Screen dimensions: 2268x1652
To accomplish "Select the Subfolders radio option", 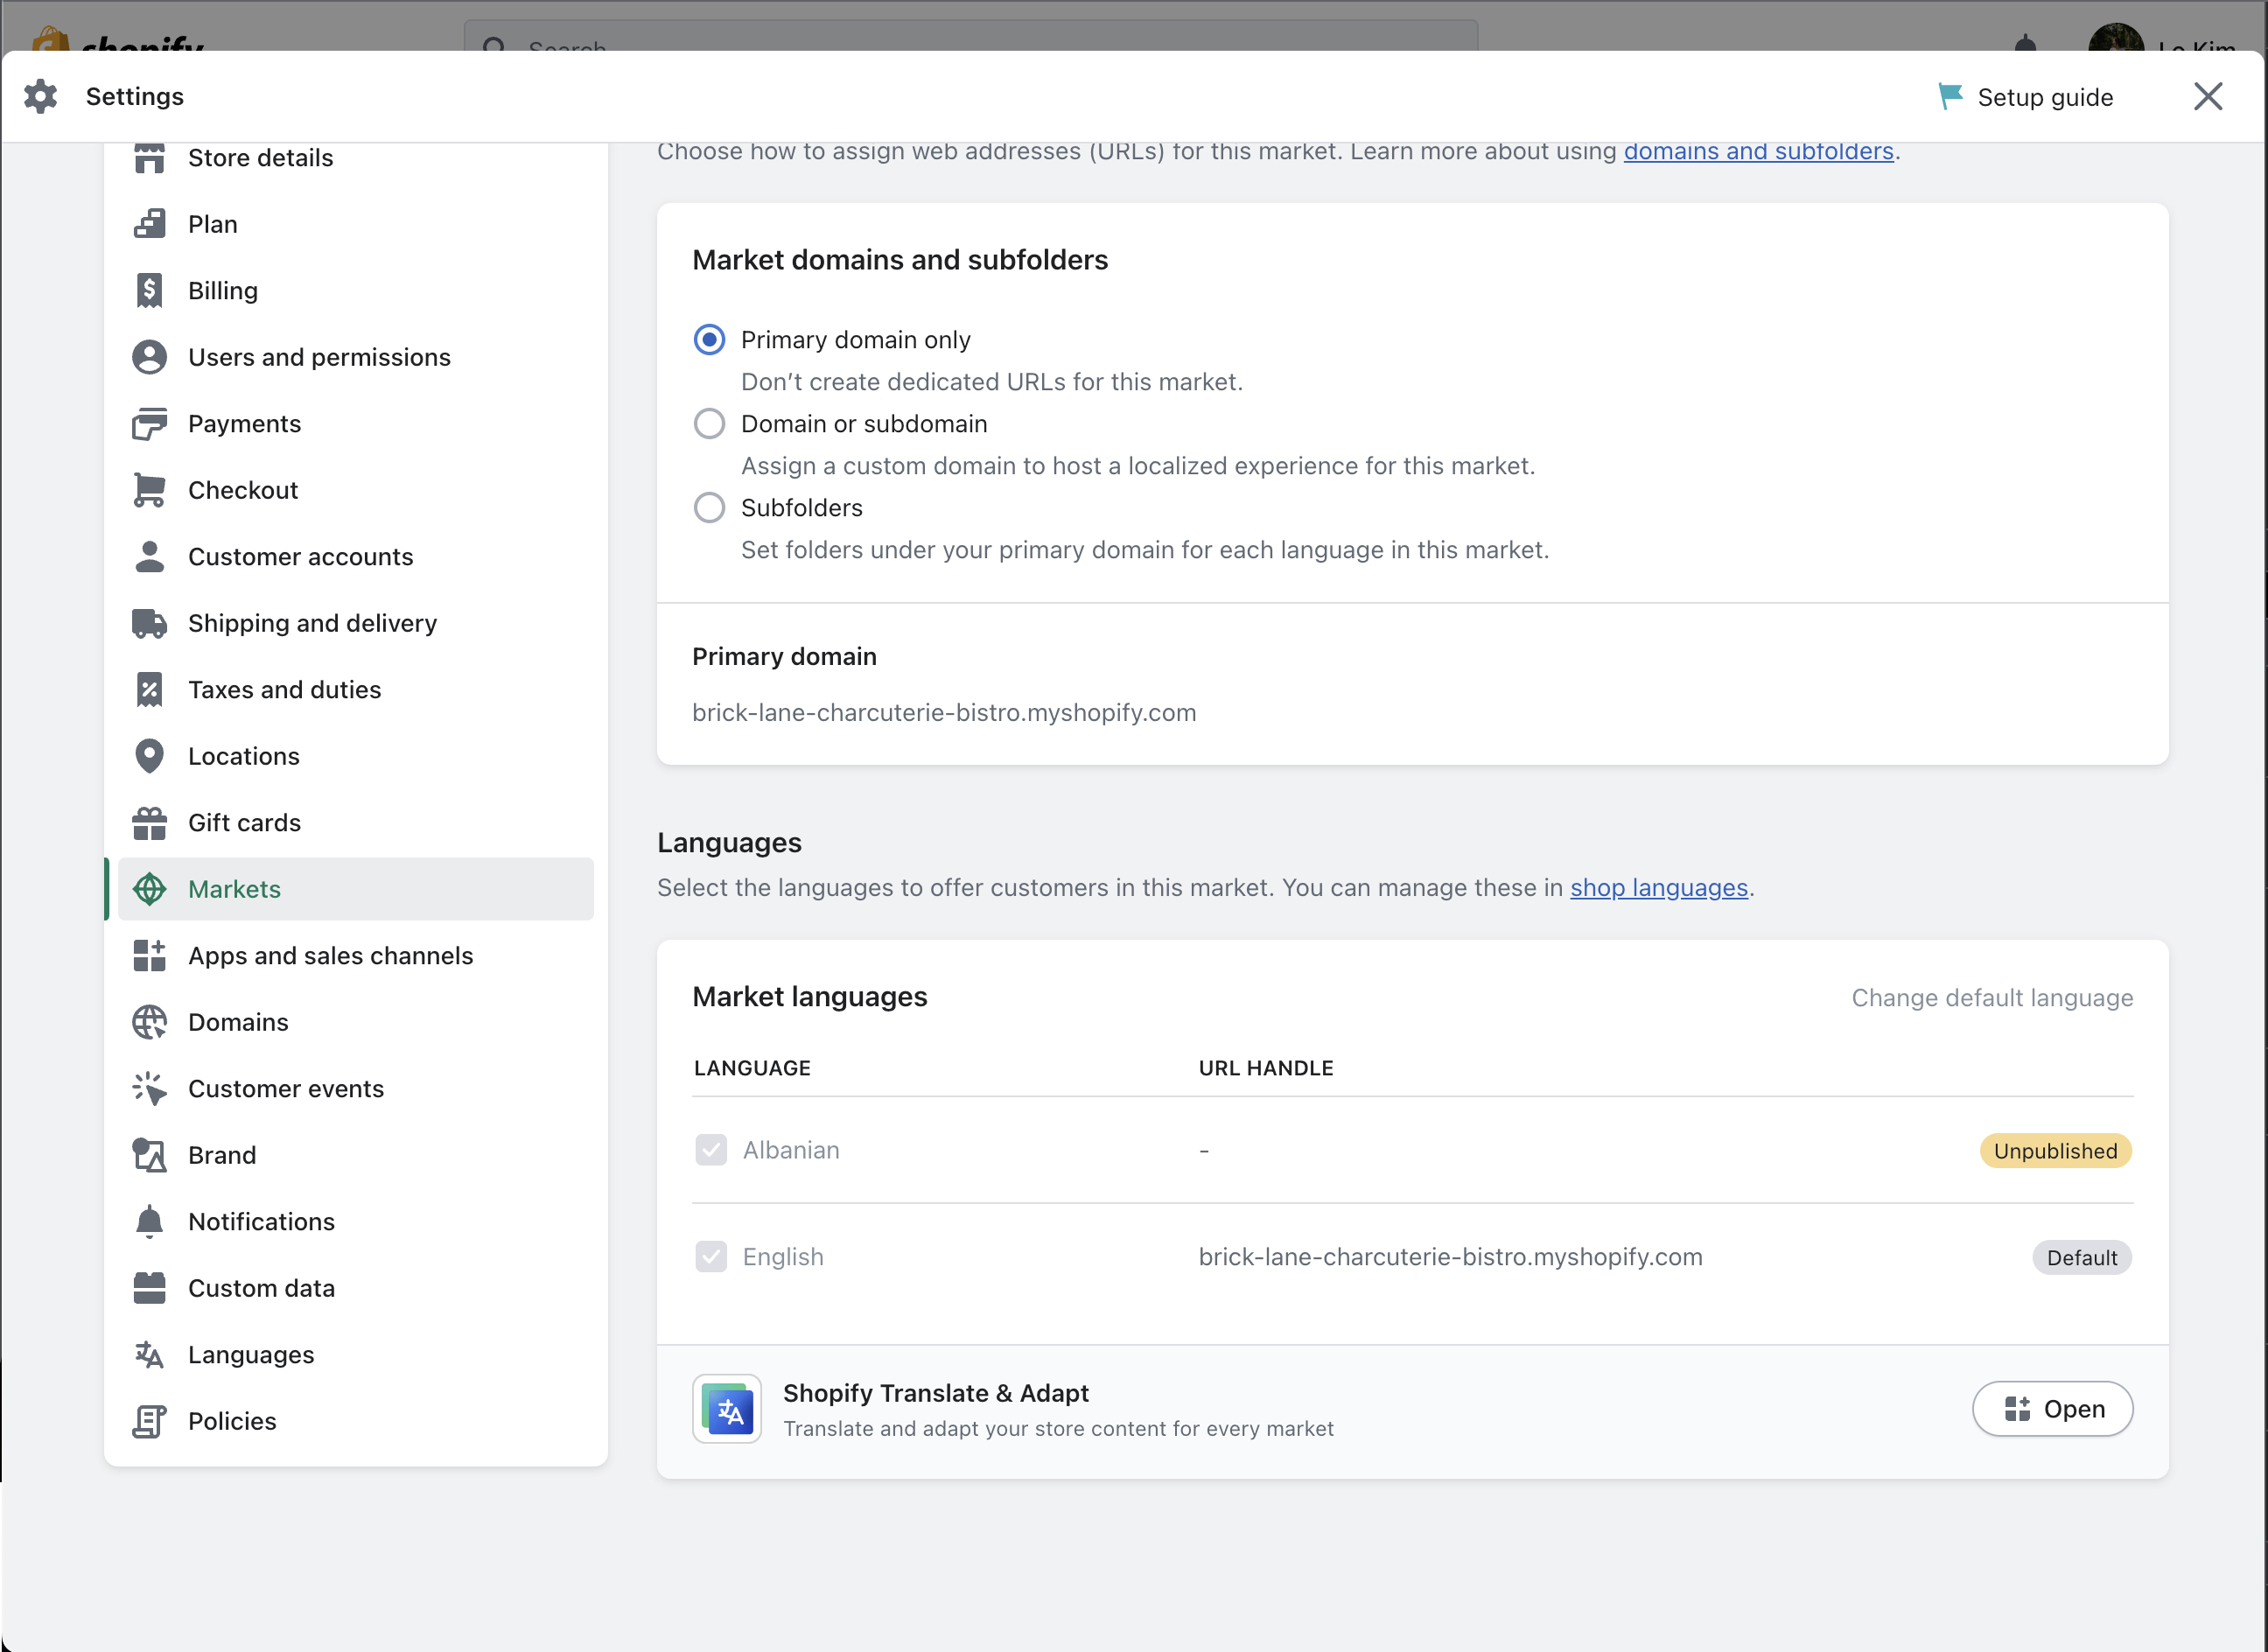I will (x=709, y=508).
